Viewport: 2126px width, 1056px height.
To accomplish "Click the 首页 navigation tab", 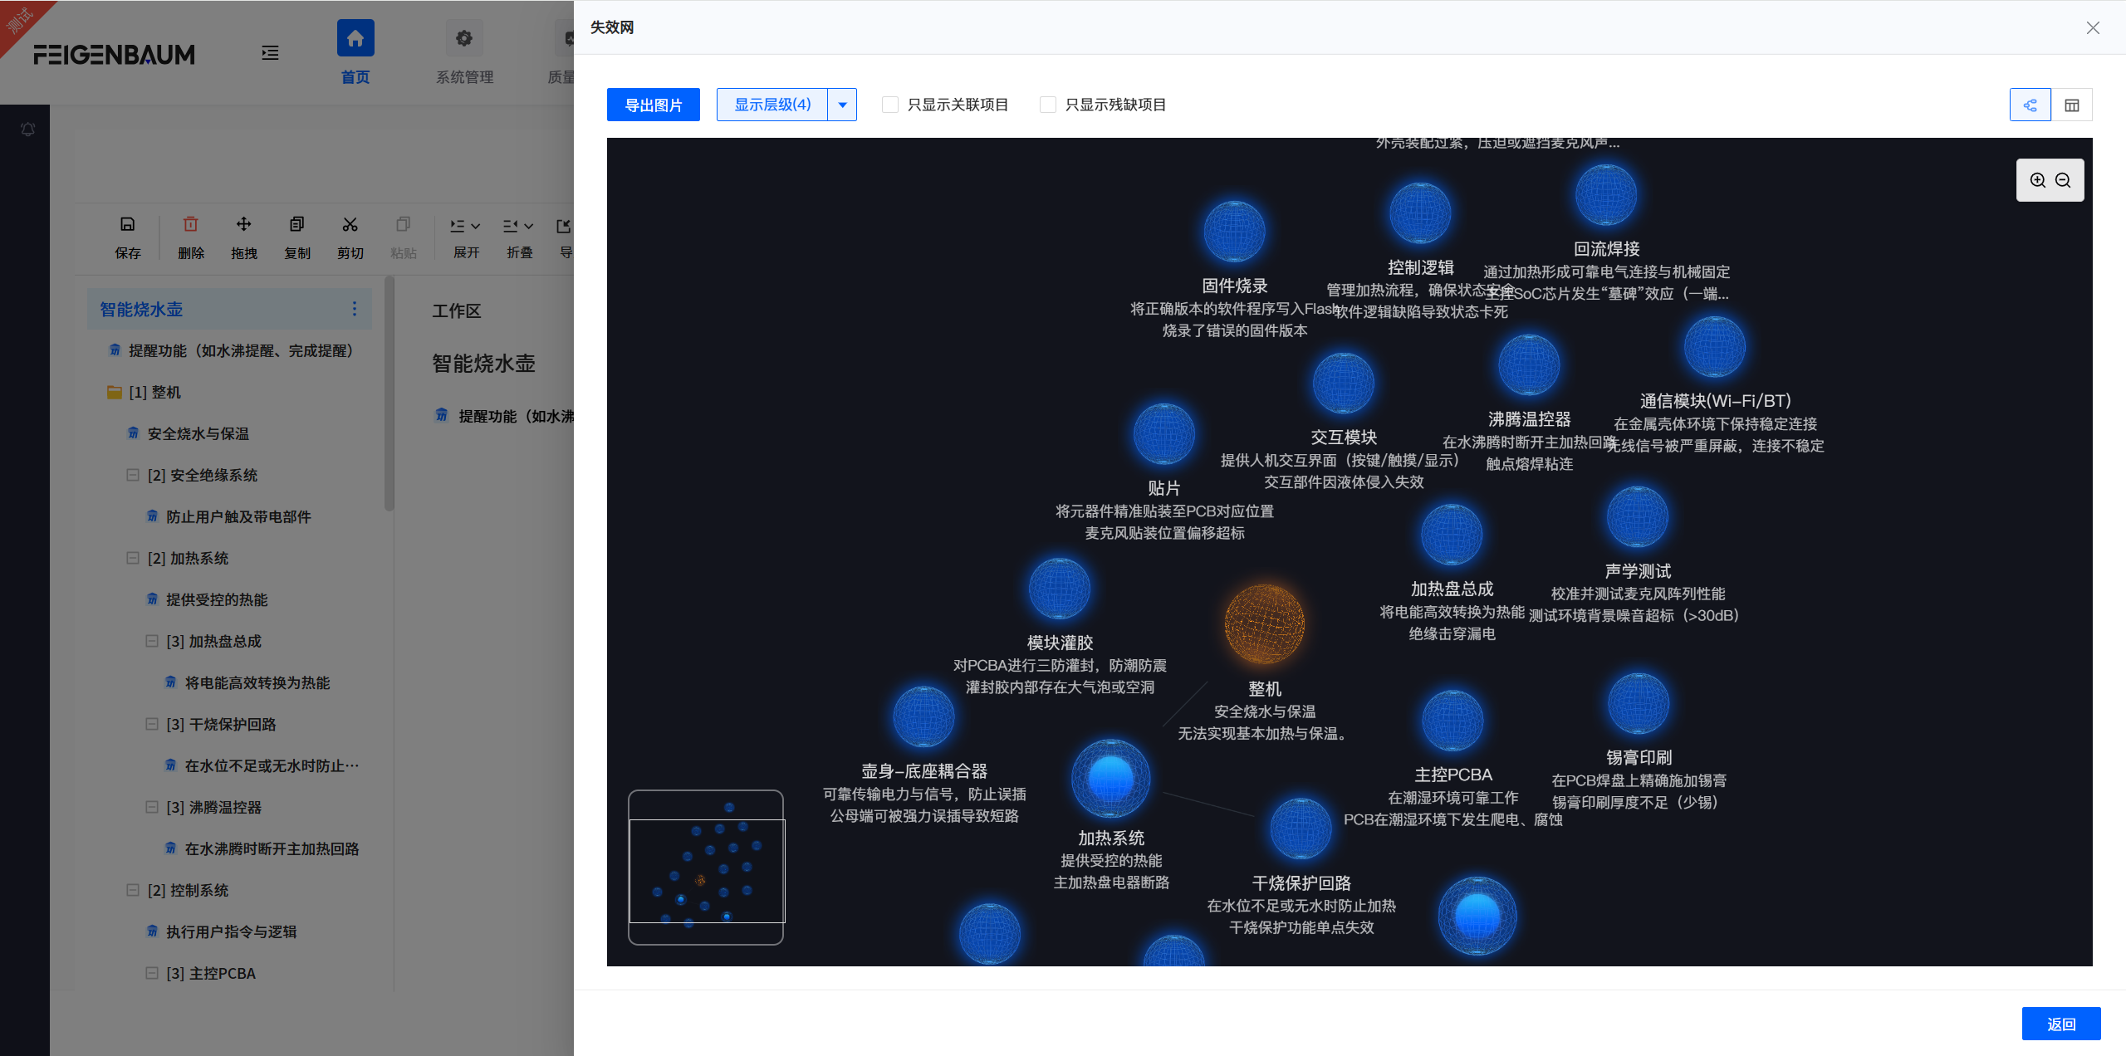I will [x=355, y=37].
